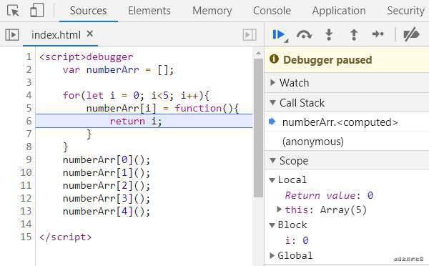Step out of current function
The image size is (429, 266).
click(x=354, y=35)
